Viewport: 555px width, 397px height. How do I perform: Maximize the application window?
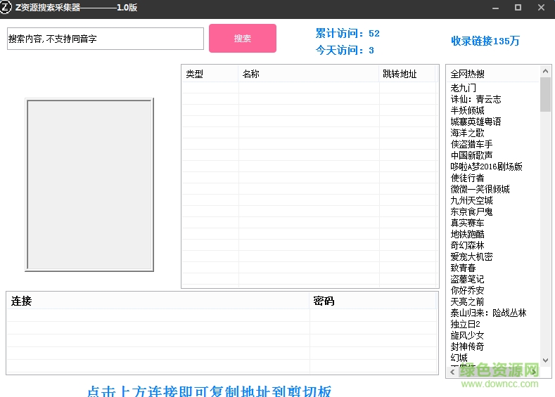[518, 8]
